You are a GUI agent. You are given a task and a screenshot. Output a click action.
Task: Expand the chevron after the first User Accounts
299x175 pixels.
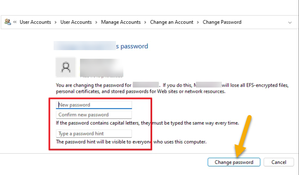click(56, 22)
